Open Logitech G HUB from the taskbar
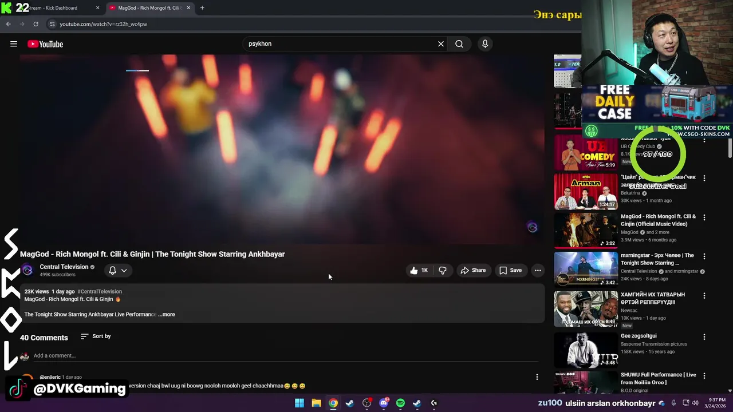This screenshot has width=733, height=412. click(x=434, y=403)
